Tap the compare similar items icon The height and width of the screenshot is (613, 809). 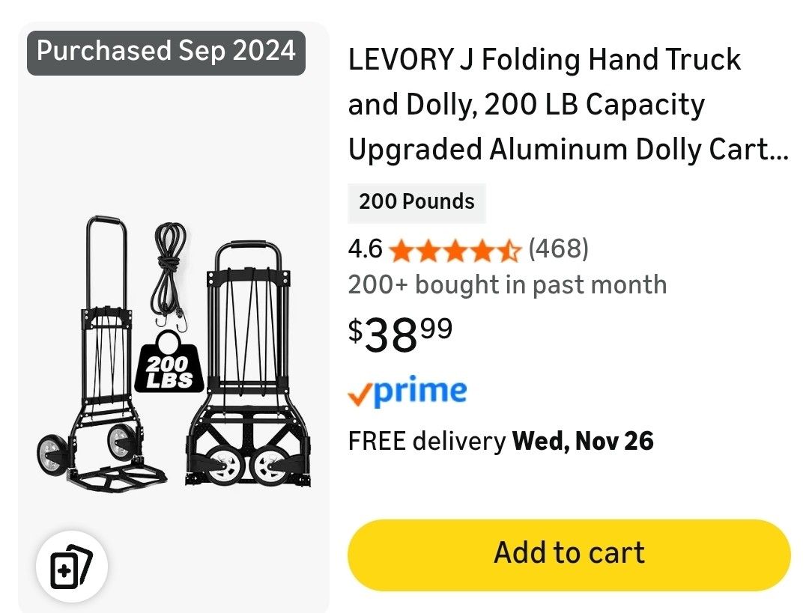pyautogui.click(x=71, y=568)
